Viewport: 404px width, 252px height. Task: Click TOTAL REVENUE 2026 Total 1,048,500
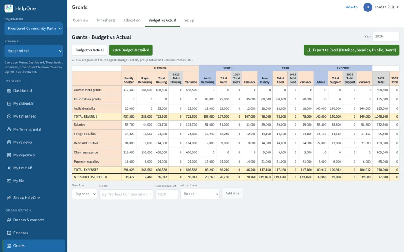pos(381,117)
